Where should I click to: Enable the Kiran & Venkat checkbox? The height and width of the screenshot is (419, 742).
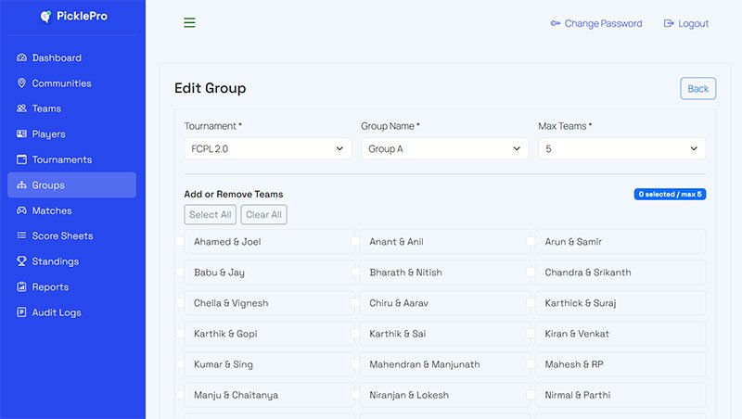pos(531,334)
